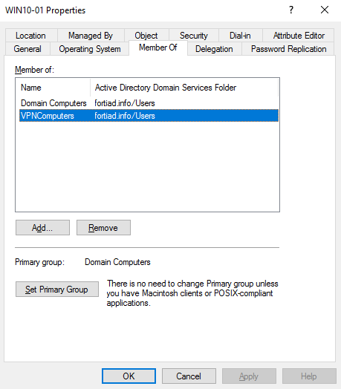Click Set Primary Group button

pos(57,290)
